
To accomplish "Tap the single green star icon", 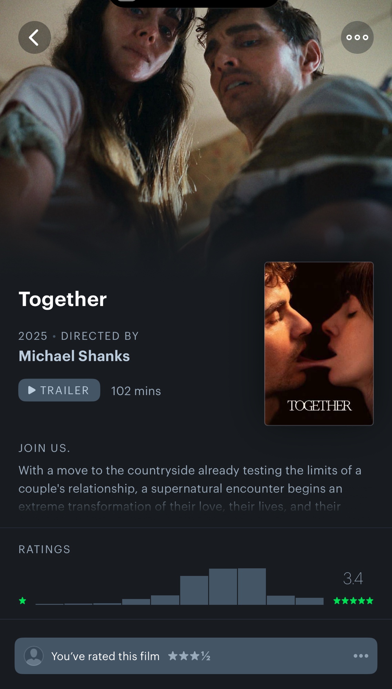I will tap(23, 601).
